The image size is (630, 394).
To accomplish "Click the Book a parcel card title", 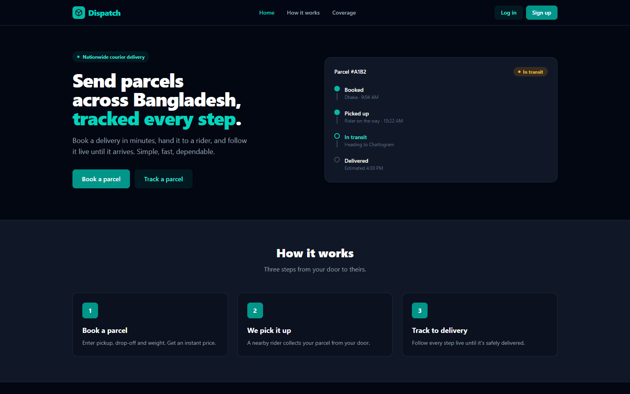I will click(x=105, y=331).
